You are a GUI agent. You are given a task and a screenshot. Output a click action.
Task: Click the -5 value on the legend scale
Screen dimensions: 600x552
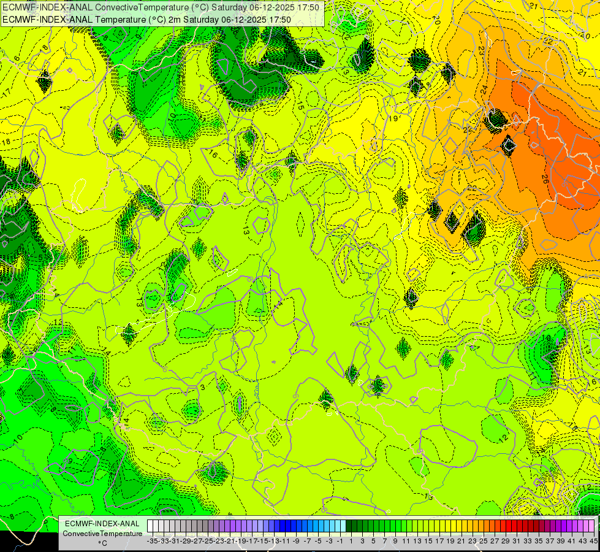318,541
